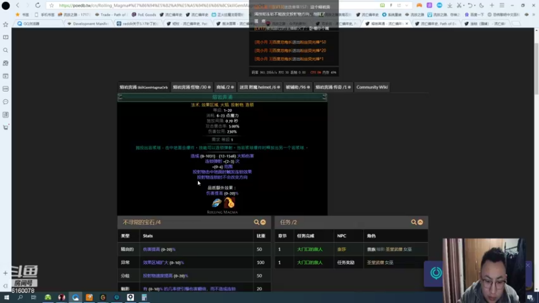Star this page in the address bar
Image resolution: width=539 pixels, height=303 pixels.
pyautogui.click(x=52, y=5)
